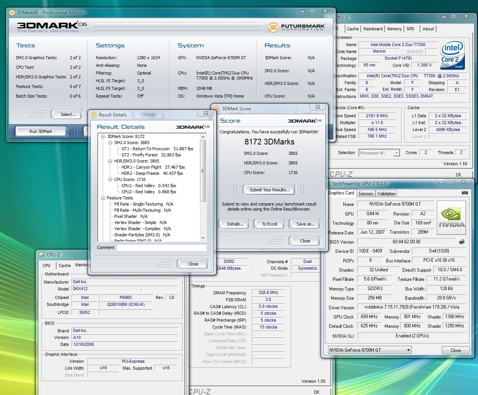Click the Save as... button

(x=305, y=224)
